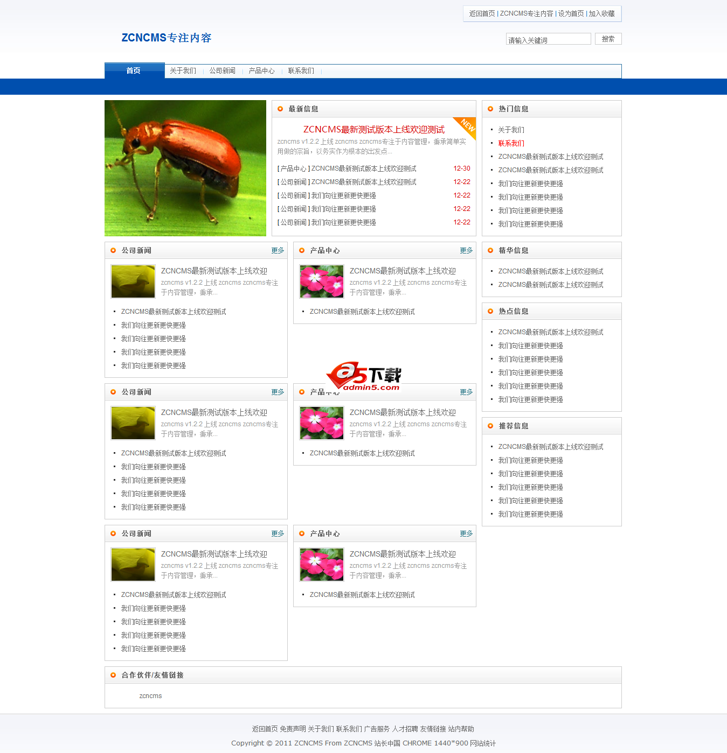The image size is (727, 753).
Task: Open the latest news item dated 12-30
Action: click(364, 168)
